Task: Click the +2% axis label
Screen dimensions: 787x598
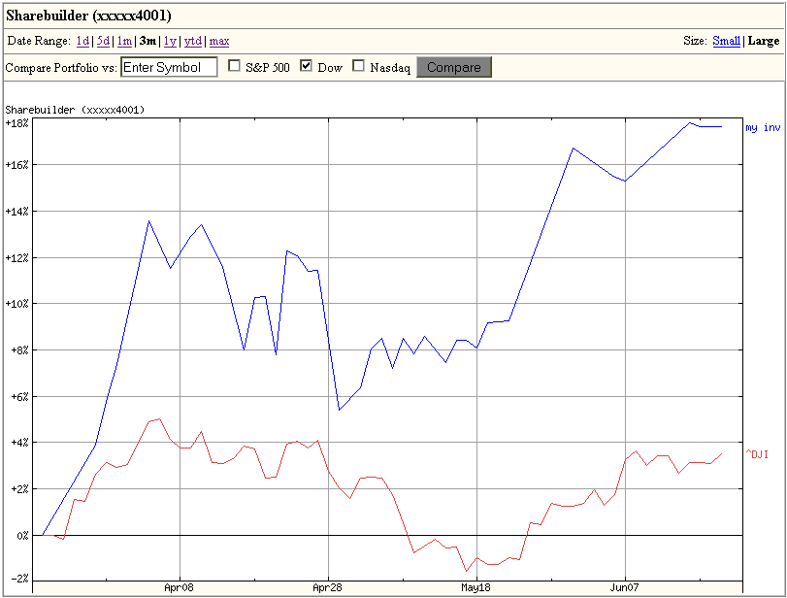Action: click(x=19, y=489)
